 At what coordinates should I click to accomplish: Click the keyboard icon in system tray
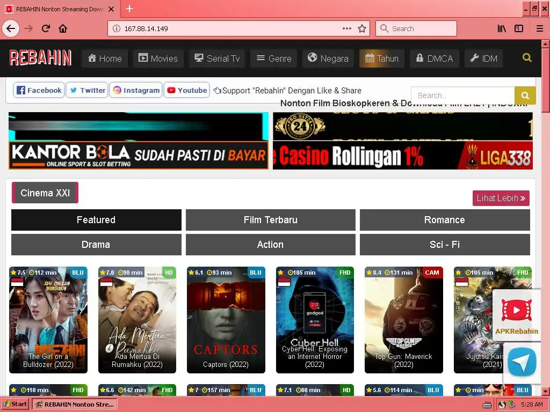point(487,405)
